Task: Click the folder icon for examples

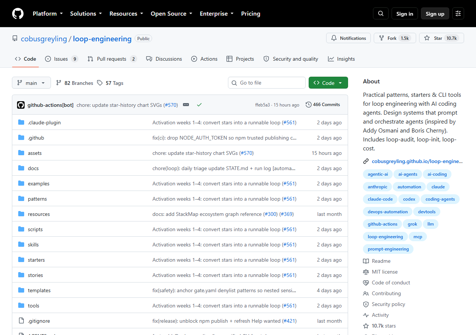Action: click(x=21, y=184)
